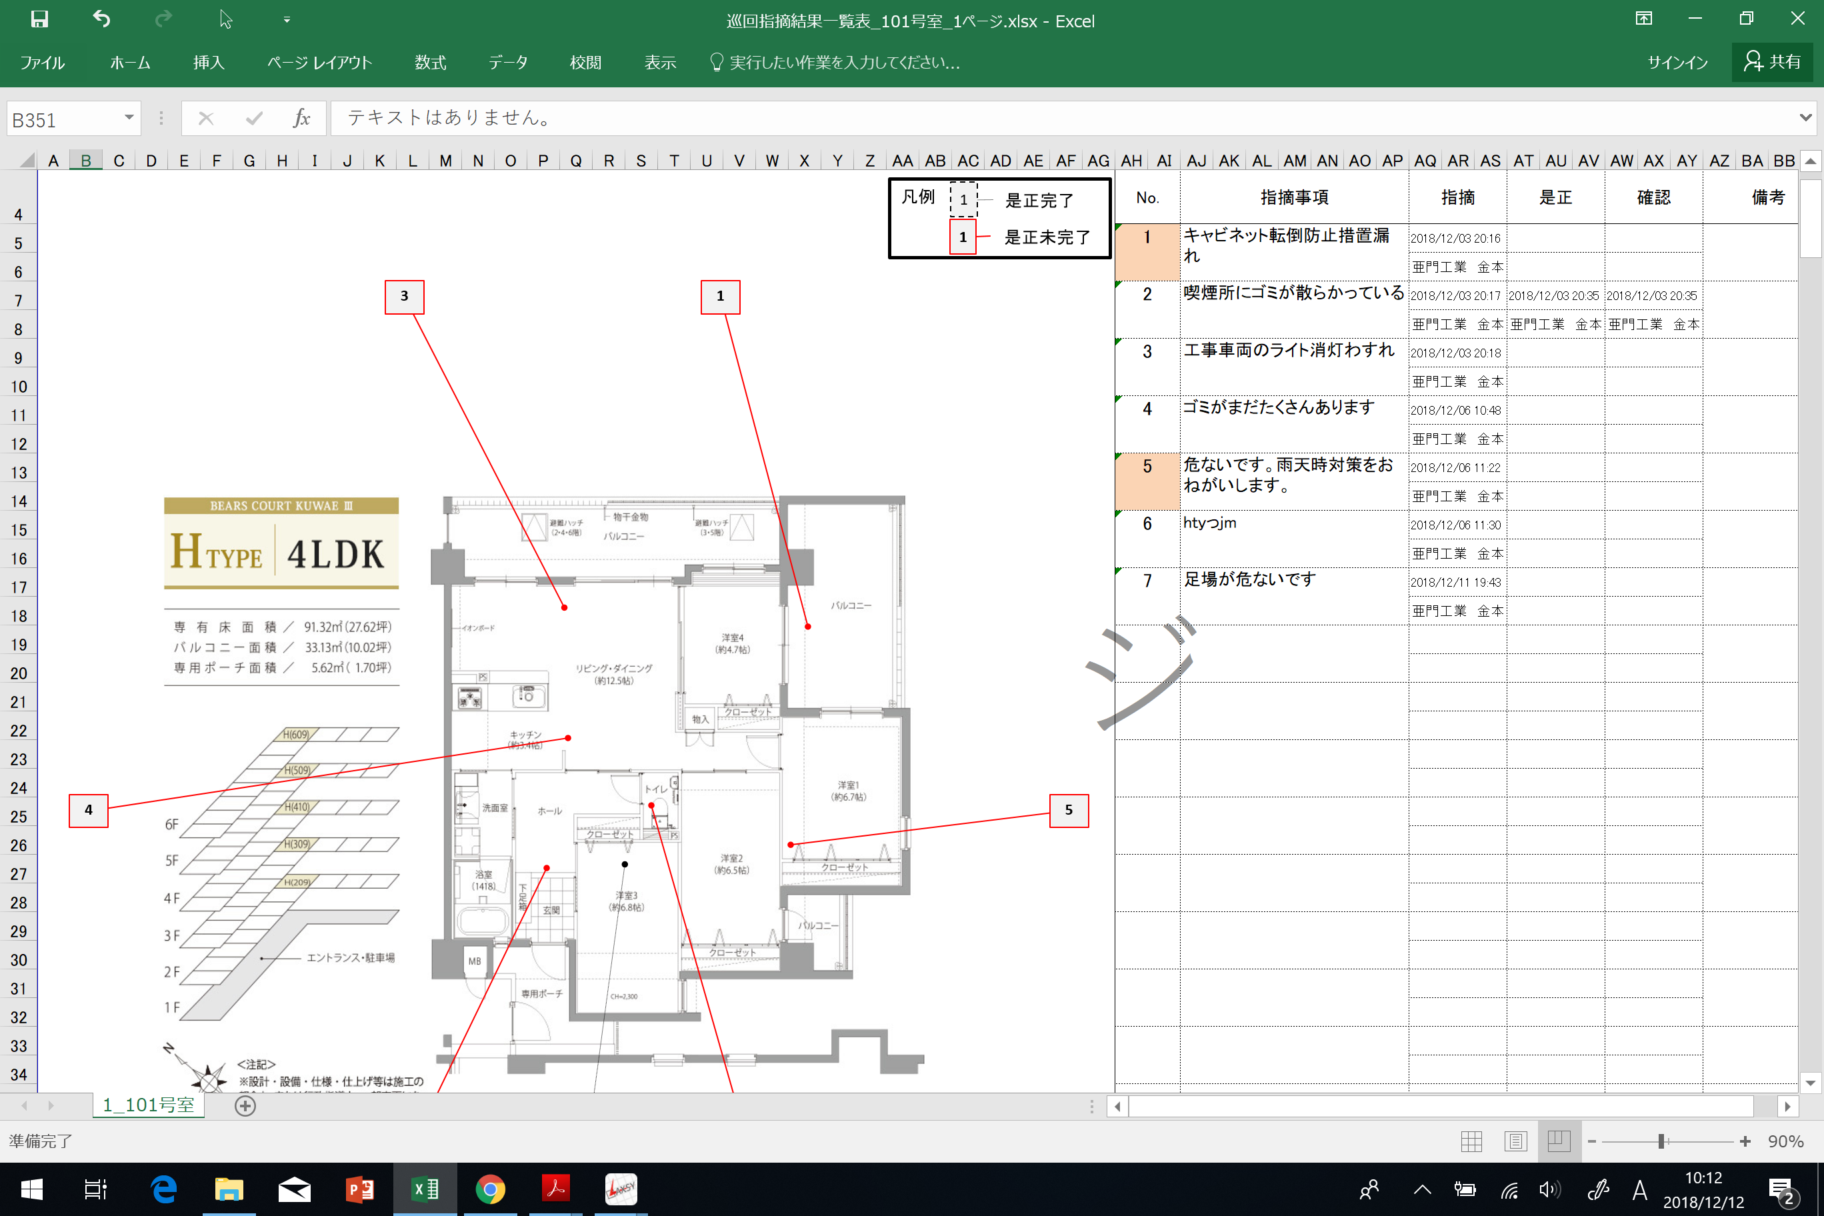Screen dimensions: 1824x1216
Task: Click sheet tab scroll left arrow
Action: tap(24, 1106)
